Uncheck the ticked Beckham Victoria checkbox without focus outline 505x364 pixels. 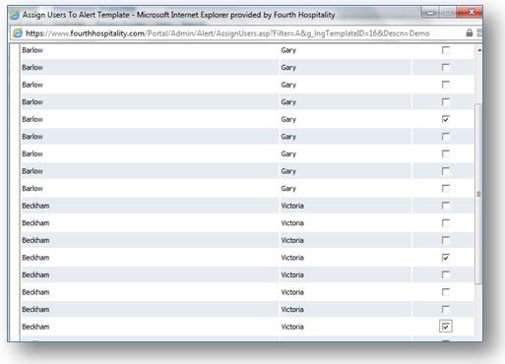pyautogui.click(x=446, y=258)
